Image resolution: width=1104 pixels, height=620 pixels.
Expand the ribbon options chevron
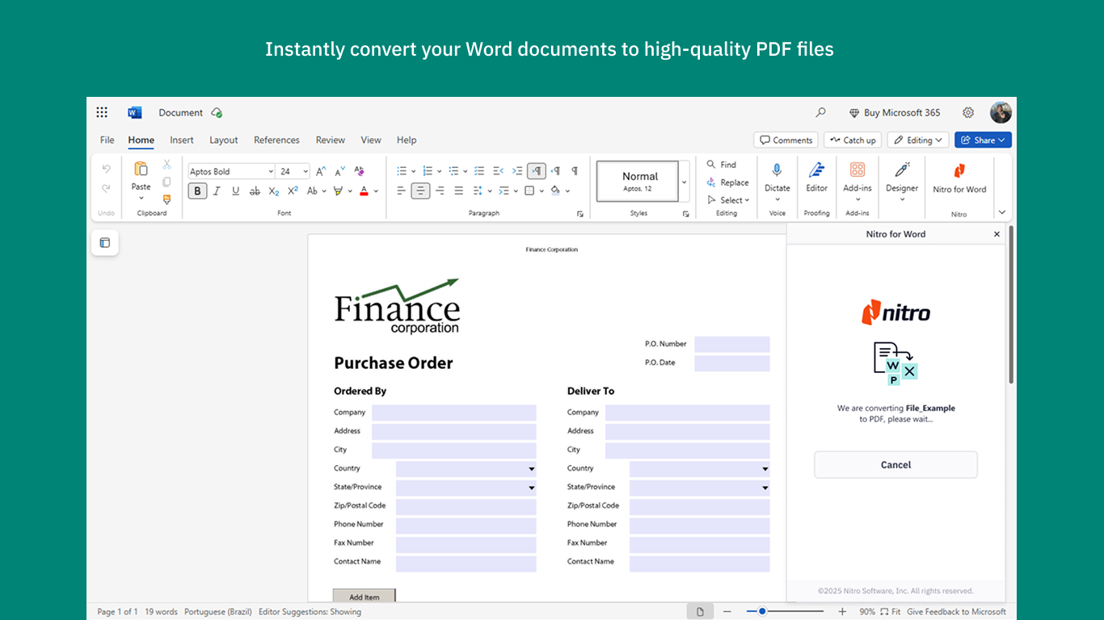click(1002, 212)
